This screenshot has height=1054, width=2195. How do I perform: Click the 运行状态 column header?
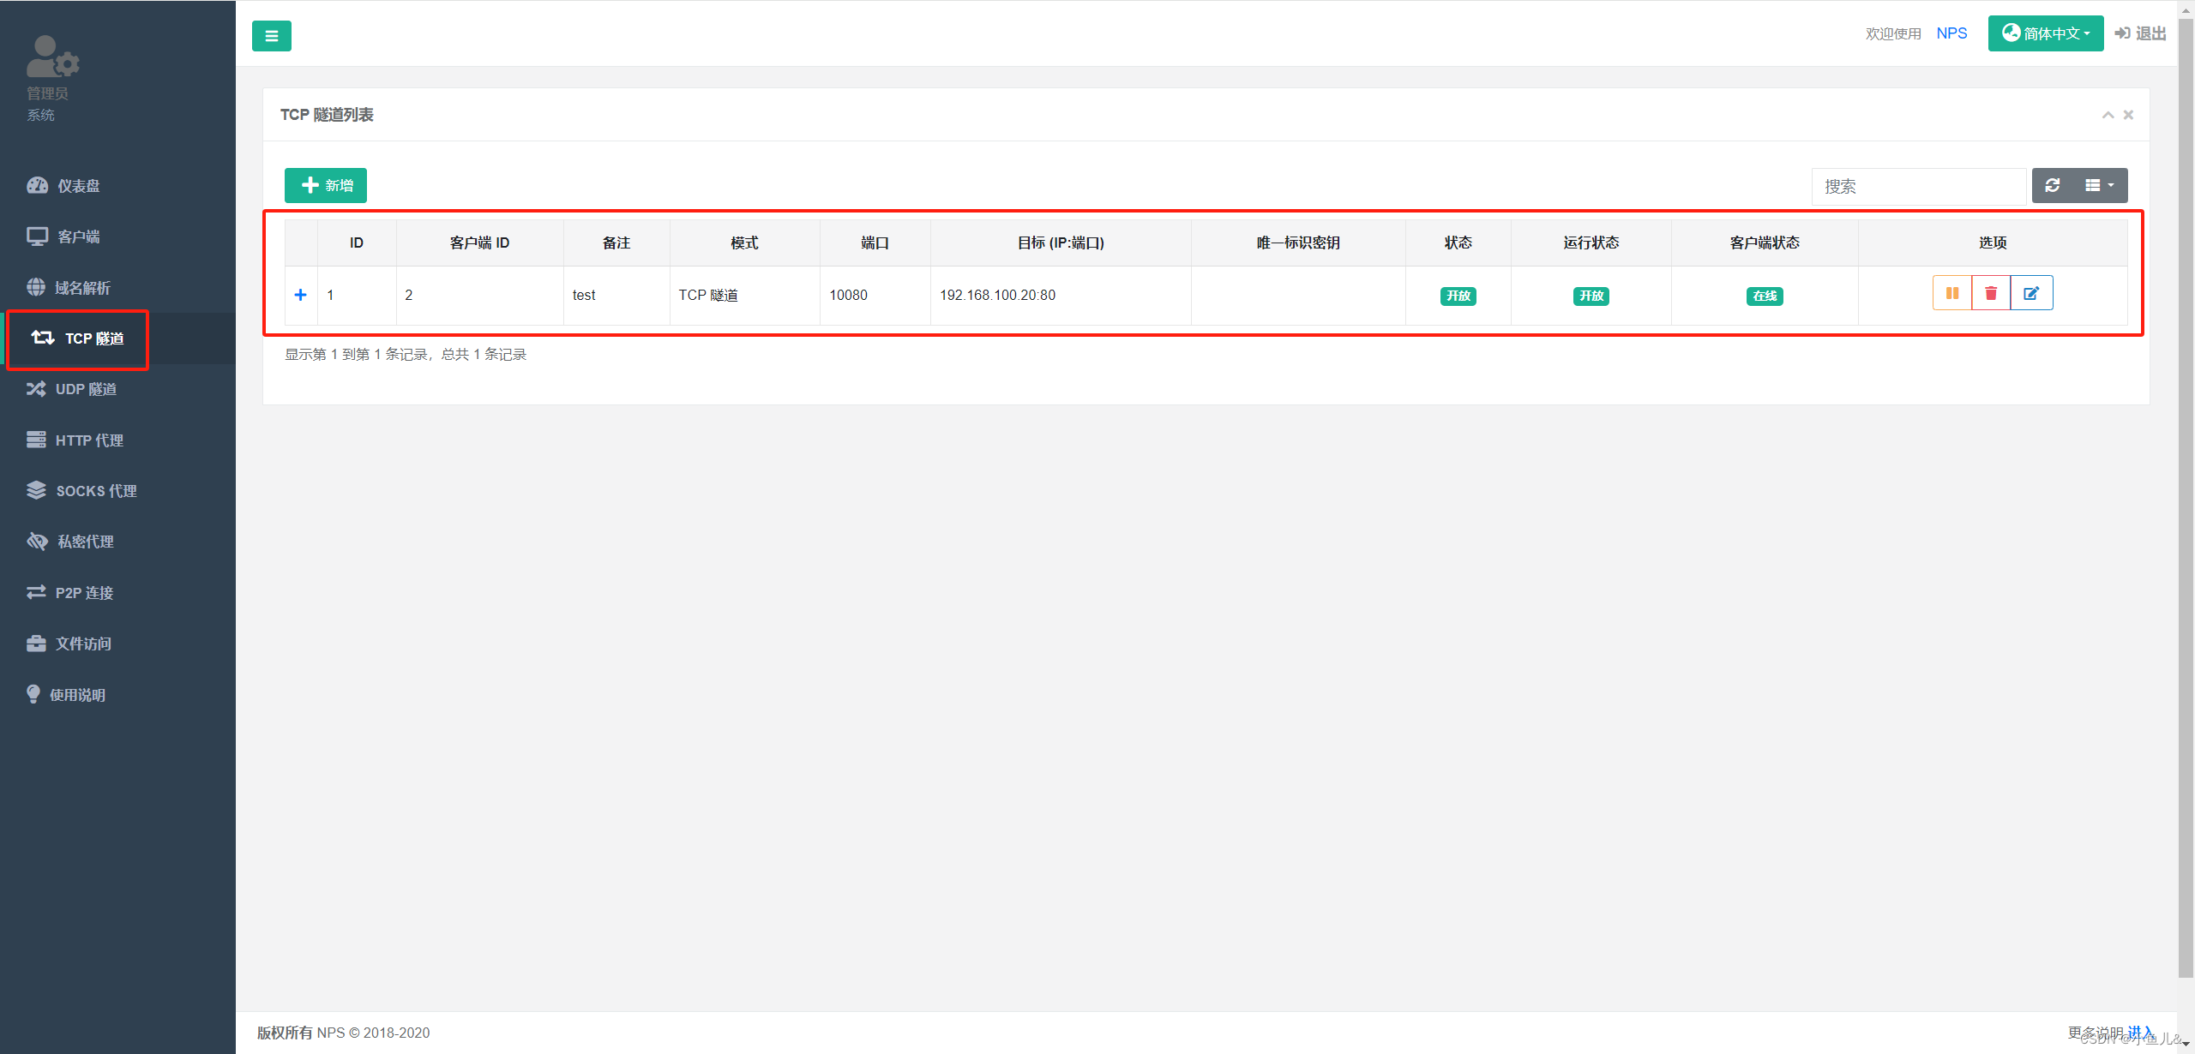click(x=1591, y=243)
